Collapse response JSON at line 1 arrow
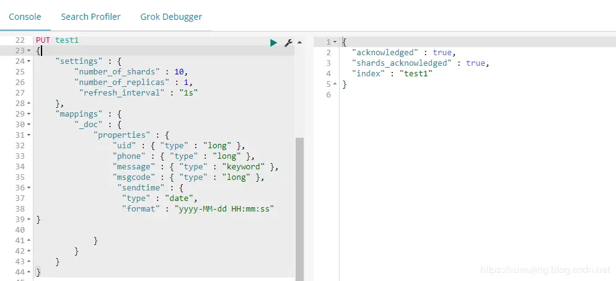This screenshot has height=281, width=616. (x=335, y=42)
